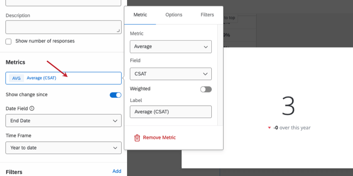Click the trash icon beside Remove Metric

click(137, 137)
